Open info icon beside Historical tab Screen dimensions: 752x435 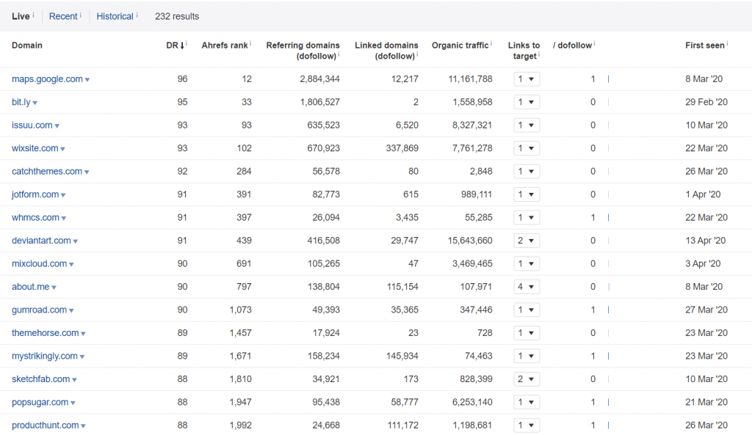[137, 15]
